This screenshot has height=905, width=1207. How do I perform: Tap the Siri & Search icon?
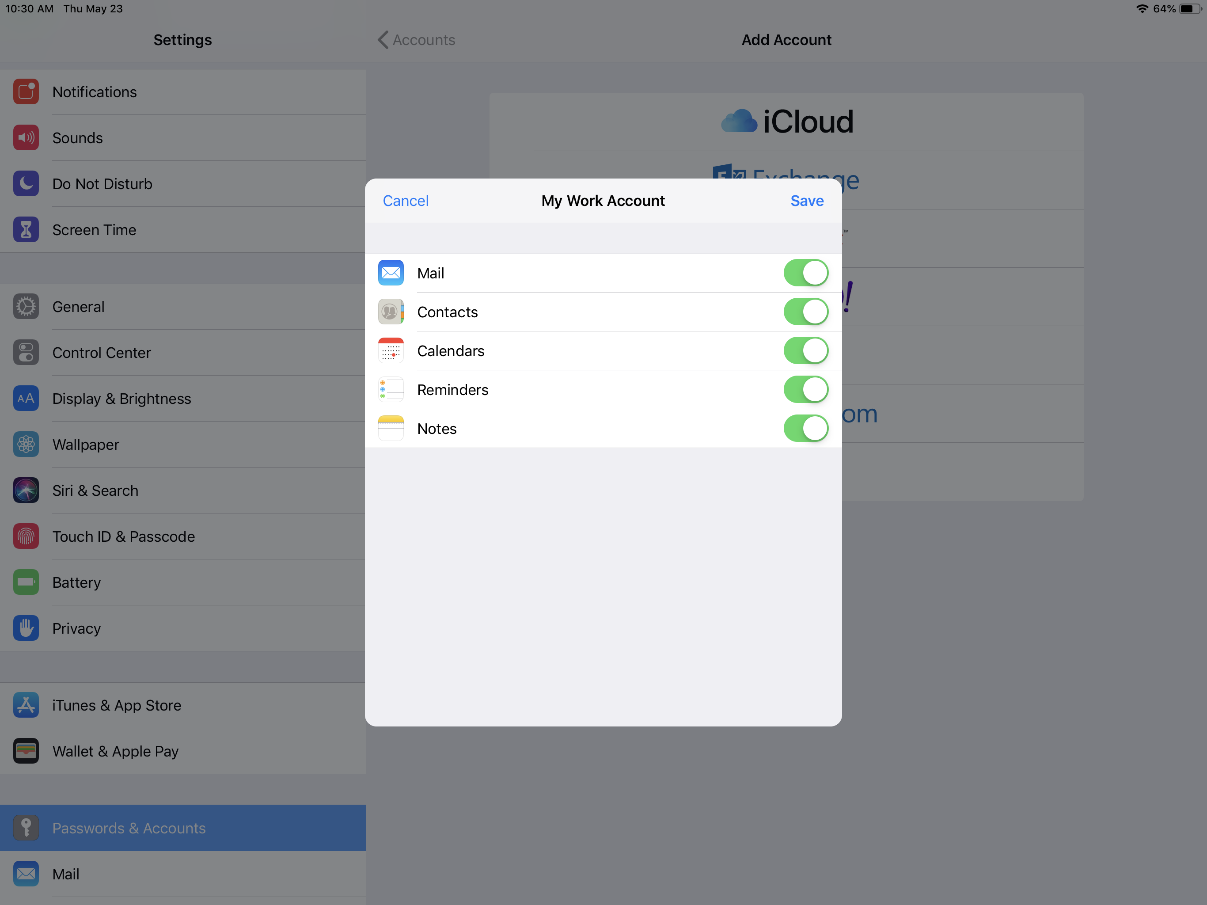click(x=26, y=490)
